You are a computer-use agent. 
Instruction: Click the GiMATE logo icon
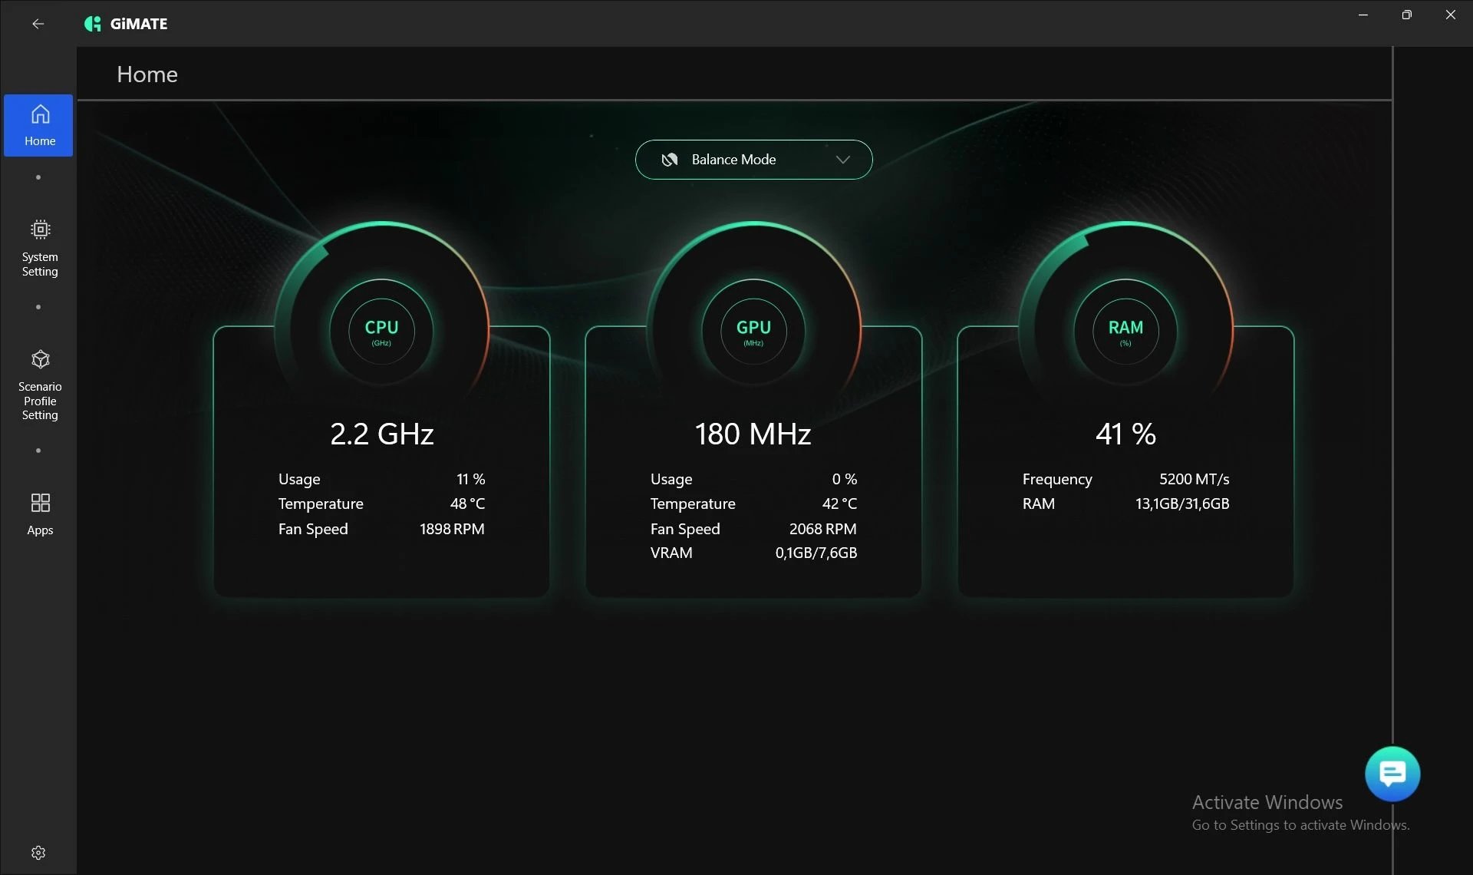(93, 24)
